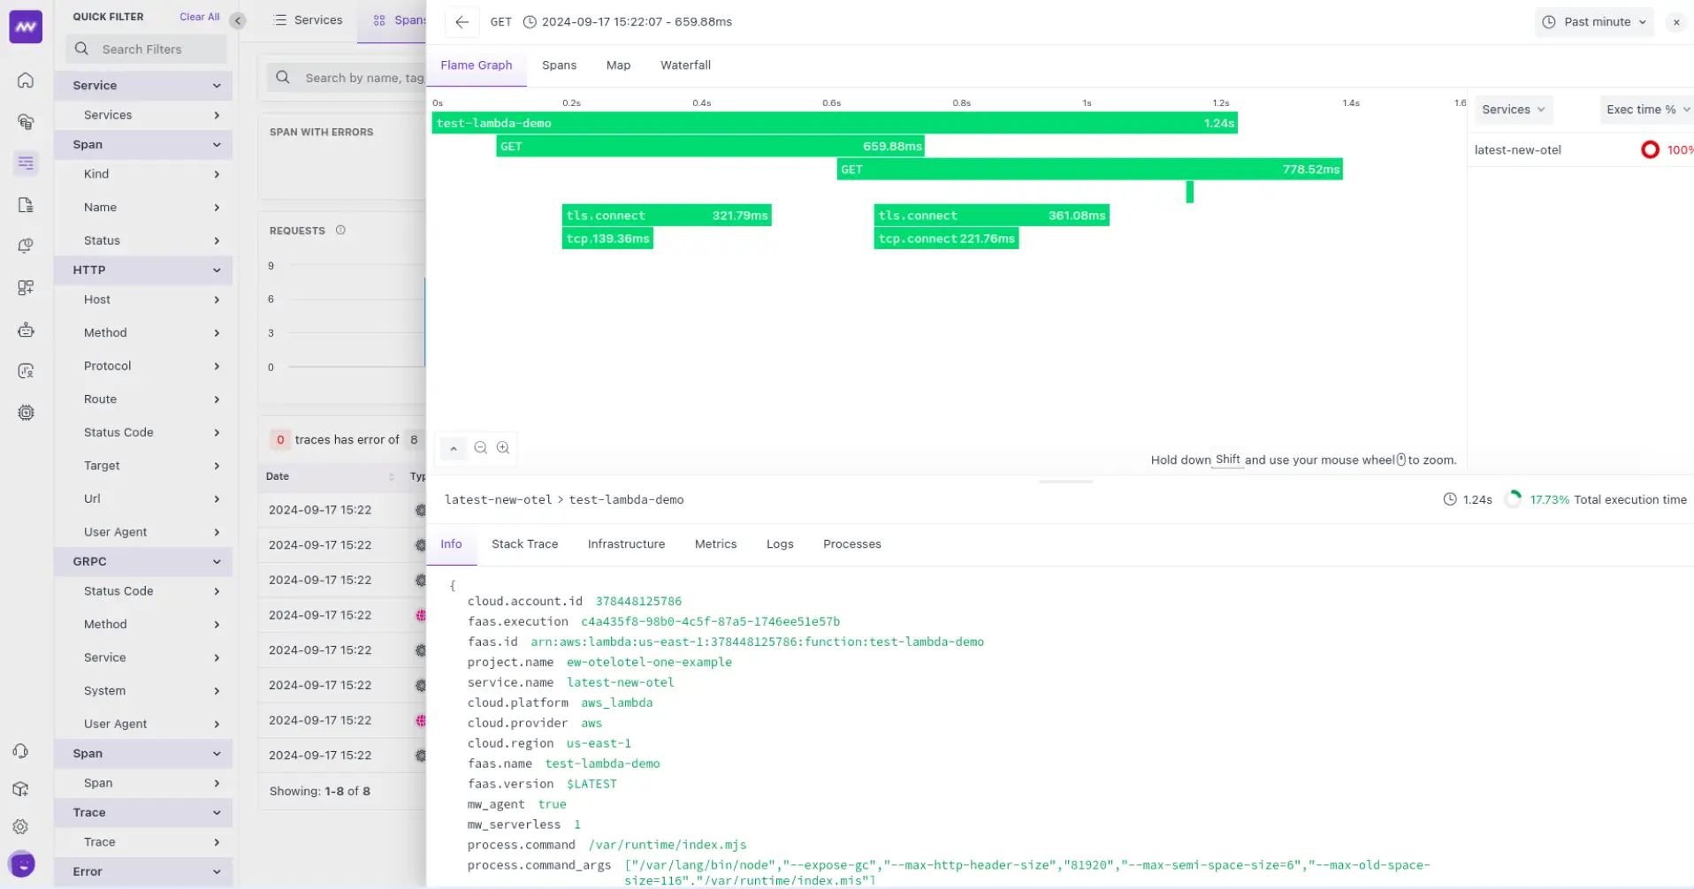Open the Past minute time range dropdown
Viewport: 1694px width, 889px height.
[1593, 21]
